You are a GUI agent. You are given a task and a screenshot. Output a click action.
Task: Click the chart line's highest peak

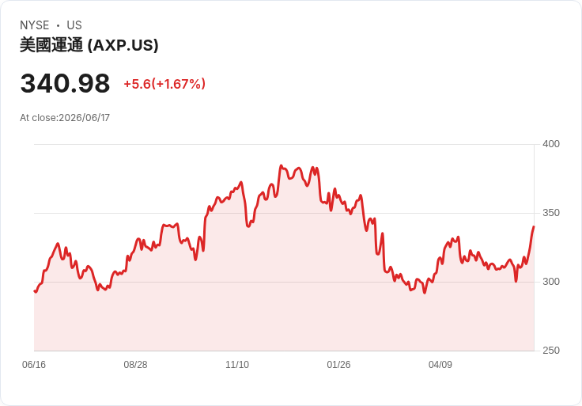pyautogui.click(x=281, y=165)
